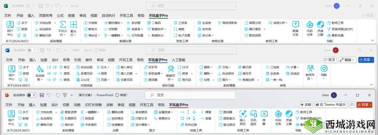Screen dimensions: 378x135
Task: Click 删除动画 in PowerPoint animation group
Action: pos(115,112)
